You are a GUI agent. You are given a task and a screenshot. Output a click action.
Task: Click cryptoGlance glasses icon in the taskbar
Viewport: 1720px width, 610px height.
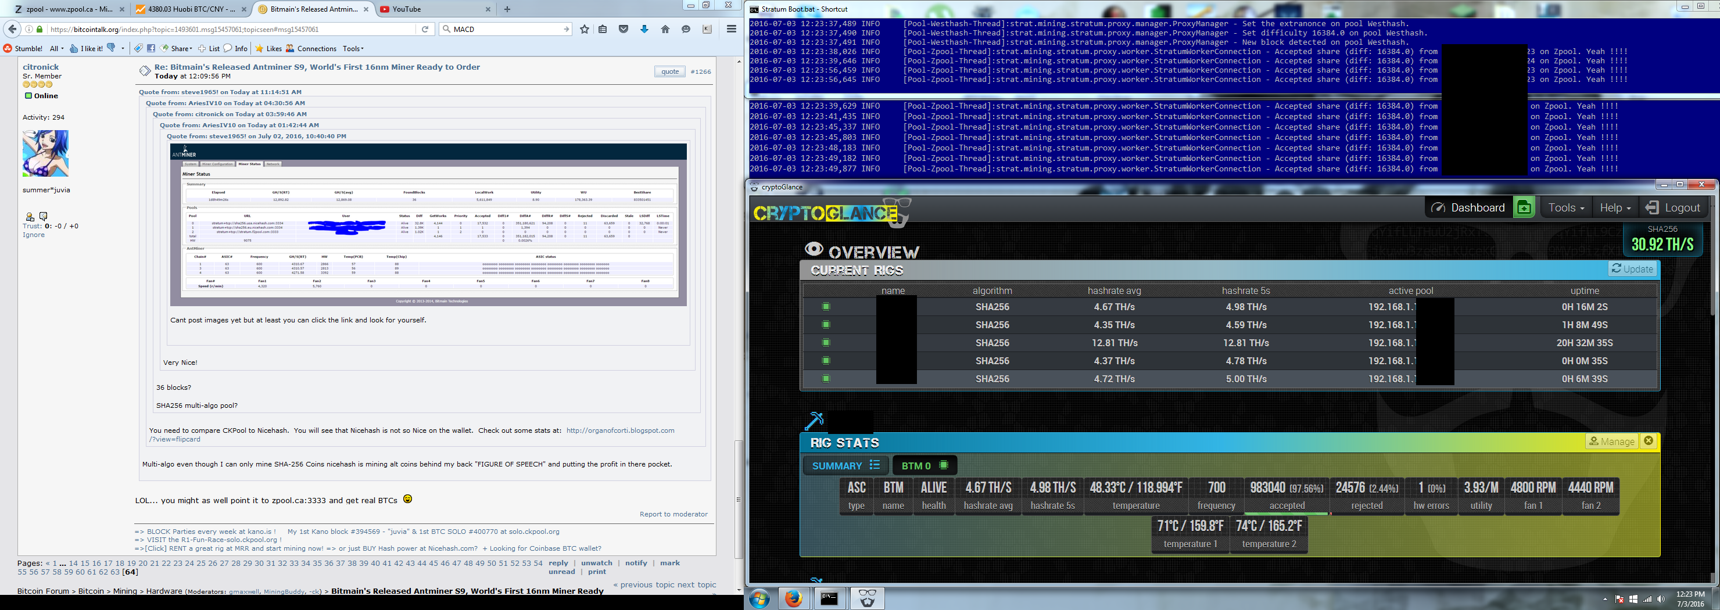click(x=866, y=598)
